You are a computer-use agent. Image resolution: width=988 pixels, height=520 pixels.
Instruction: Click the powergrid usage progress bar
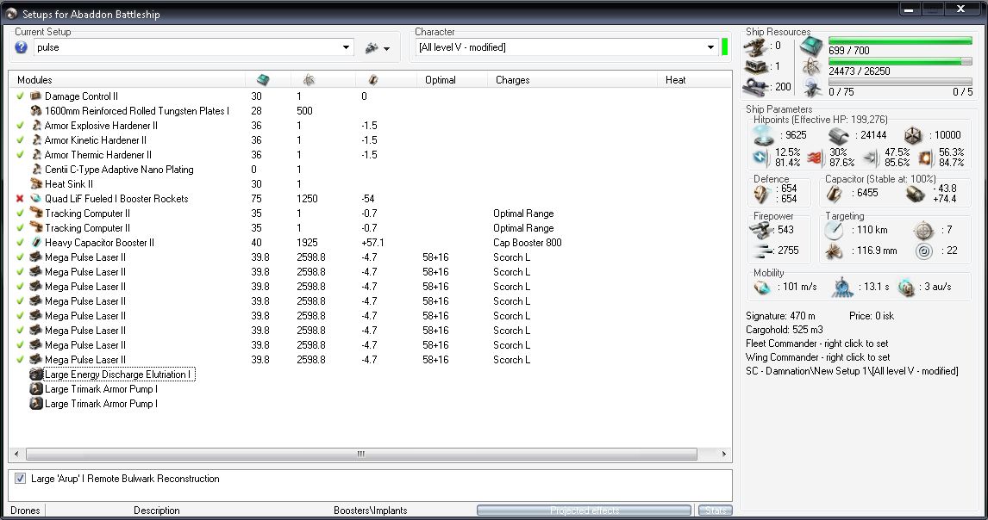[x=900, y=62]
